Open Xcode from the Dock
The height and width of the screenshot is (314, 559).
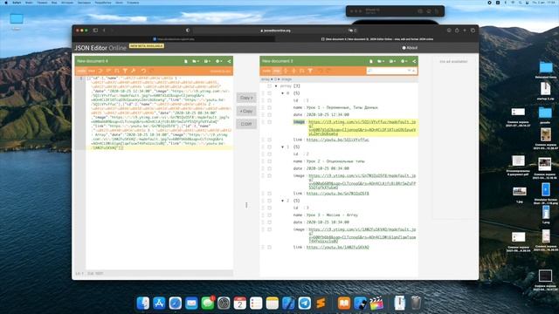click(x=288, y=303)
